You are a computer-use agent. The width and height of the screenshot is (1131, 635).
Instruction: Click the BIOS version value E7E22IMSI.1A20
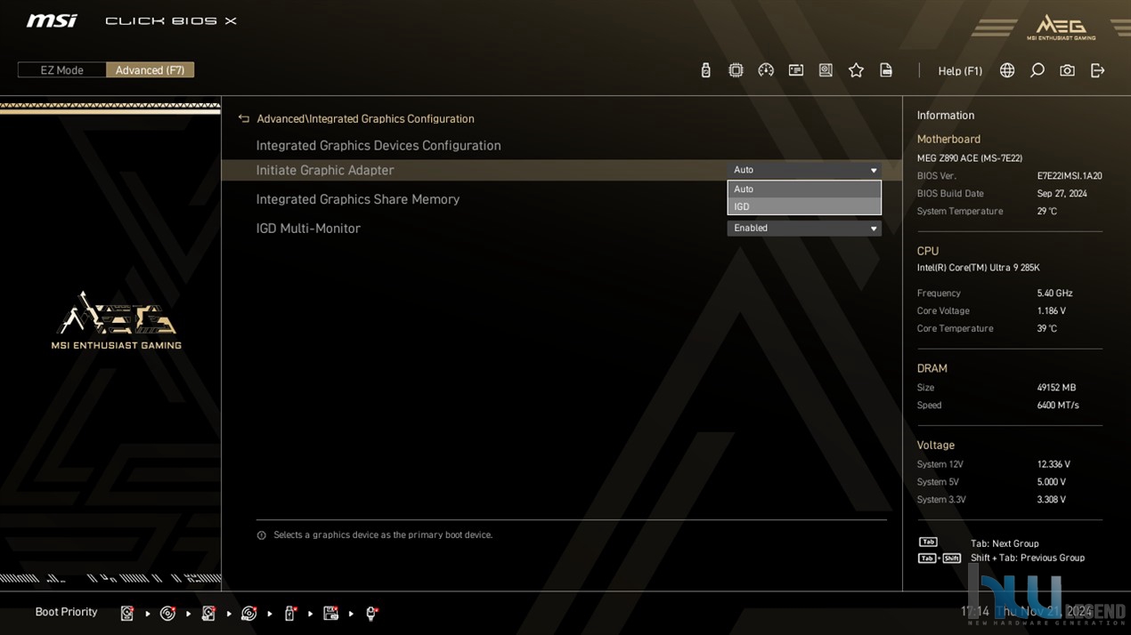point(1070,176)
